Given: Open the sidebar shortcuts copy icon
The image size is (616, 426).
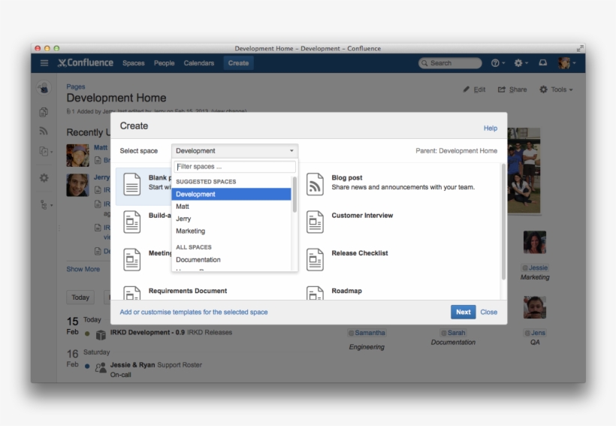Looking at the screenshot, I should [44, 151].
